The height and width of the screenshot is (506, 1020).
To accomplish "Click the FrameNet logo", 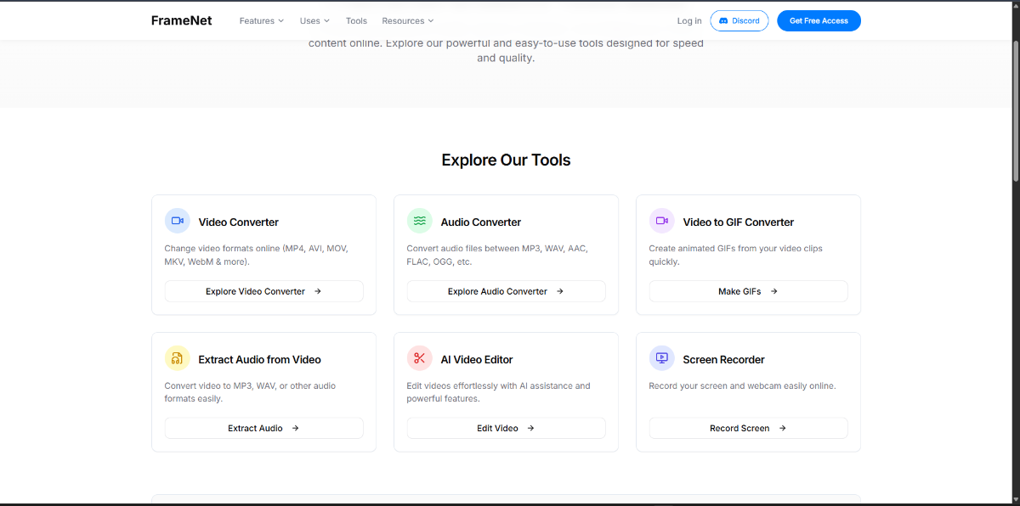I will point(181,20).
